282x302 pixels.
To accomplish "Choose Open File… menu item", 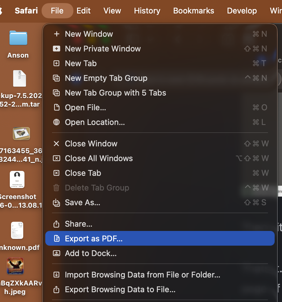I will tap(160, 108).
